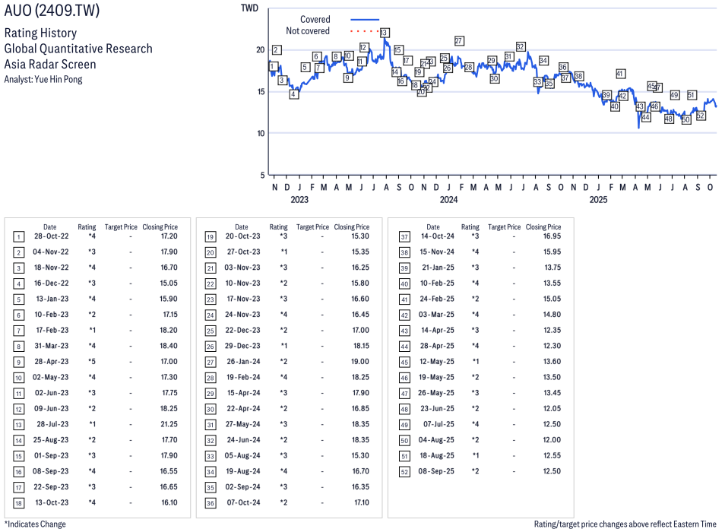This screenshot has width=725, height=529.
Task: Select the 21.25 closing price value
Action: (169, 424)
